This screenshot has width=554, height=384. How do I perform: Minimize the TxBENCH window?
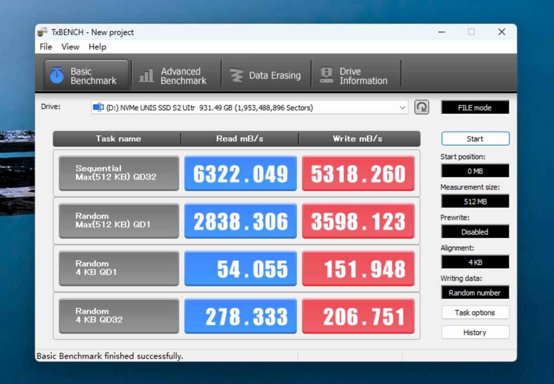pos(442,32)
